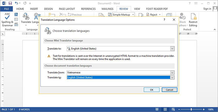Viewport: 218px width, 112px height.
Task: Open the FILE tab
Action: click(x=7, y=9)
